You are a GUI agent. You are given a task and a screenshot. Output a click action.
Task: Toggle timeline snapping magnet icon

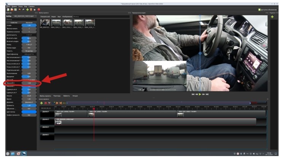click(x=46, y=103)
